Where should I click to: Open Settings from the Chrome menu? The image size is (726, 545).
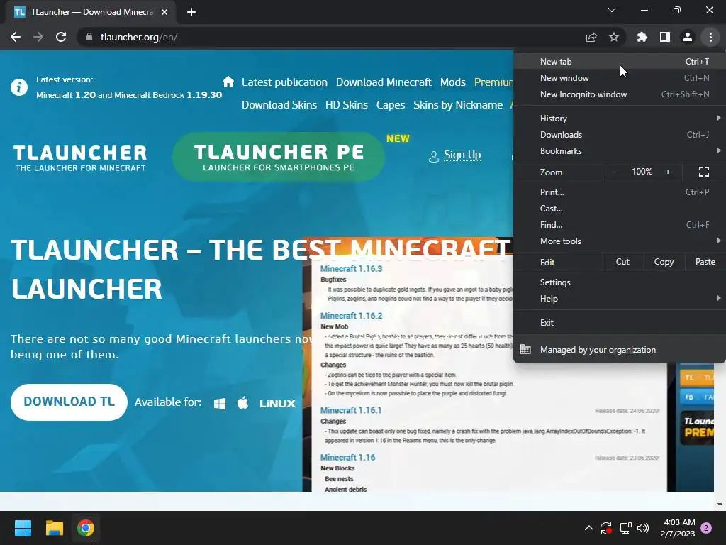tap(620, 282)
